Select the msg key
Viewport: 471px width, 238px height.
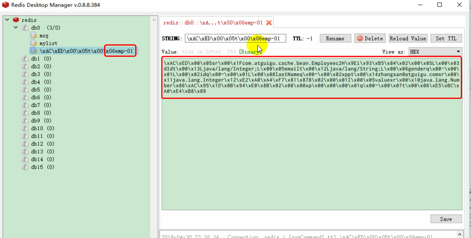44,36
